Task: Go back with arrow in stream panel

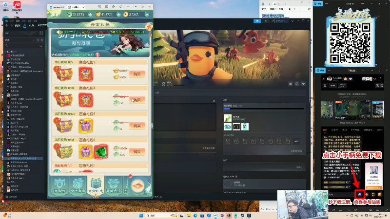Action: pyautogui.click(x=324, y=79)
